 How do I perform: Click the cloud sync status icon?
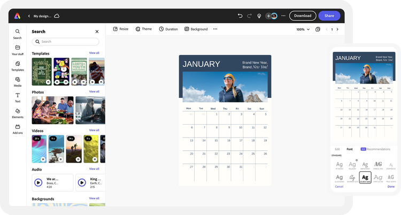click(x=57, y=16)
